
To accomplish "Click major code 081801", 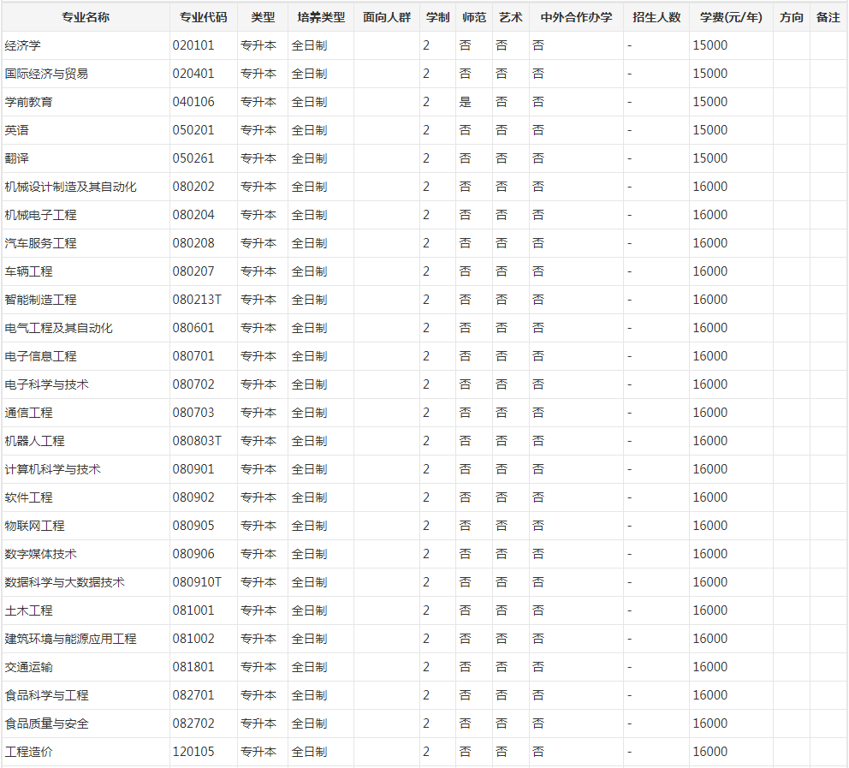I will [x=193, y=667].
